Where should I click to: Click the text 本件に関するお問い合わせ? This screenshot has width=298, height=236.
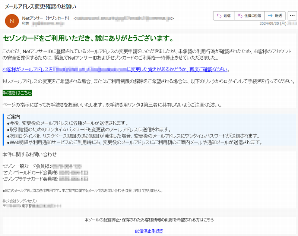[29, 154]
